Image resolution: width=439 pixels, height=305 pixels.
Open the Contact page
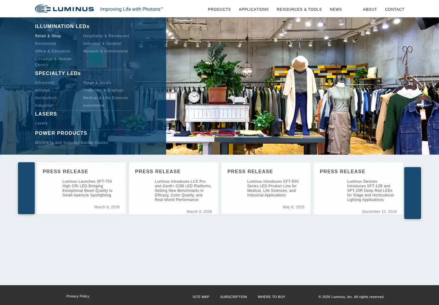[x=394, y=9]
